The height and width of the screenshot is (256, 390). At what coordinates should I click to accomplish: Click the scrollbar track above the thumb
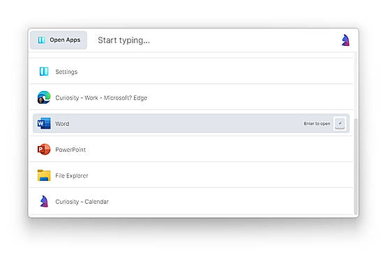pyautogui.click(x=356, y=86)
